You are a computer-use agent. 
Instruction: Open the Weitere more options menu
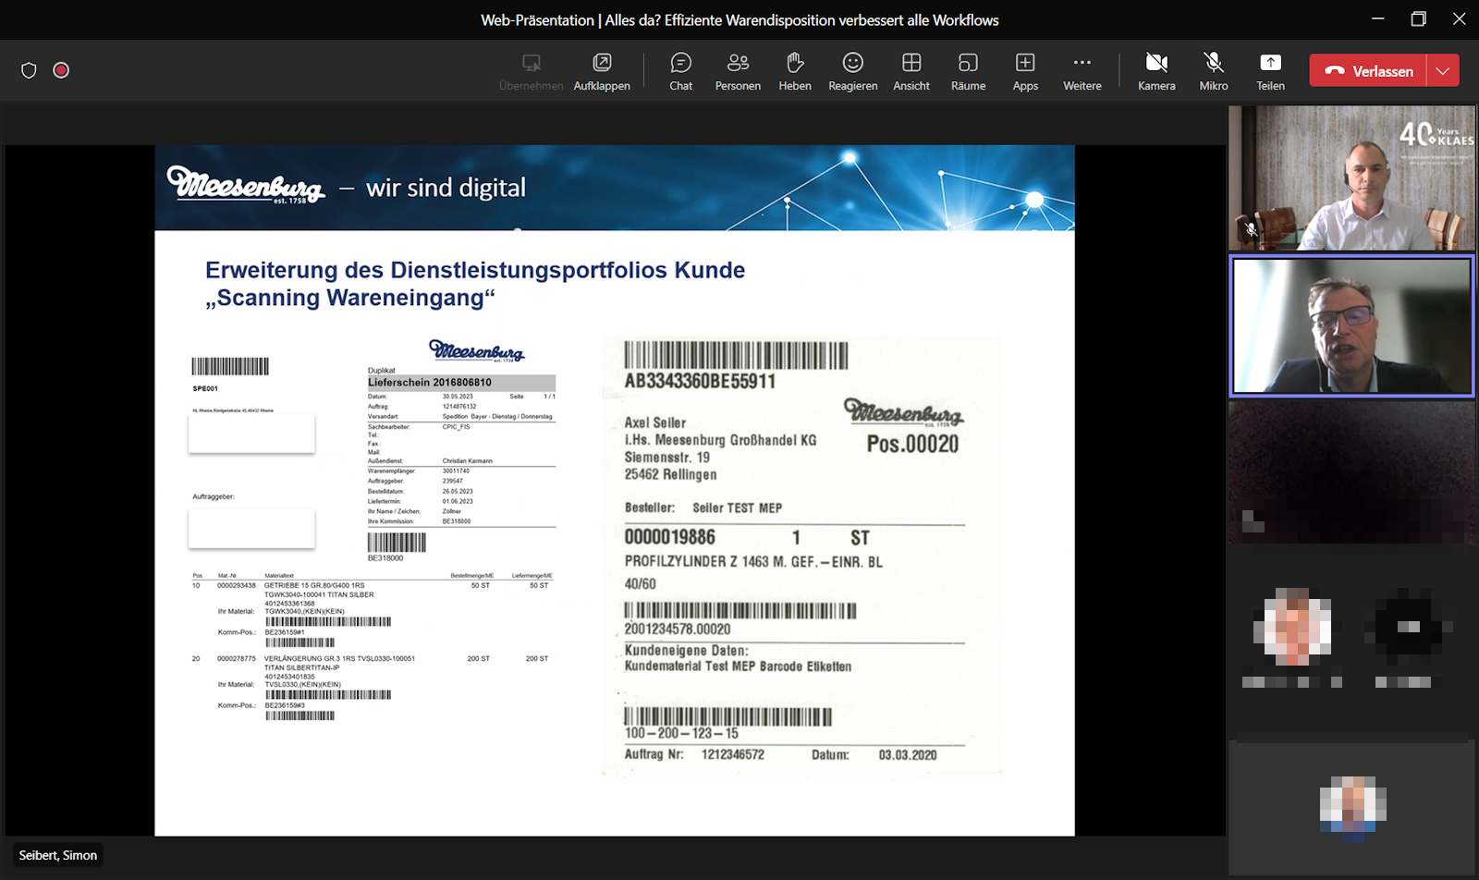point(1082,71)
